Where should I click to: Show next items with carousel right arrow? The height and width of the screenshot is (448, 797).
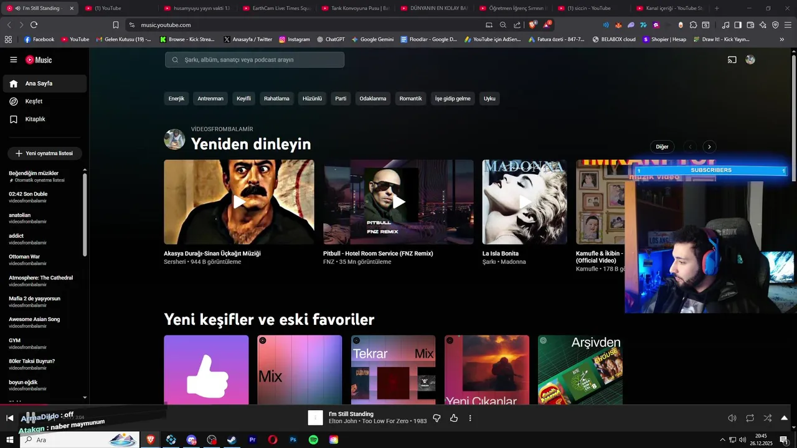tap(709, 147)
